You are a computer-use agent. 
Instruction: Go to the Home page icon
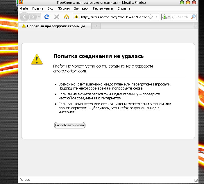point(66,17)
